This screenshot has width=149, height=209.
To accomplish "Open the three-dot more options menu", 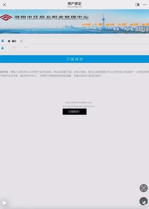I will click(x=145, y=5).
